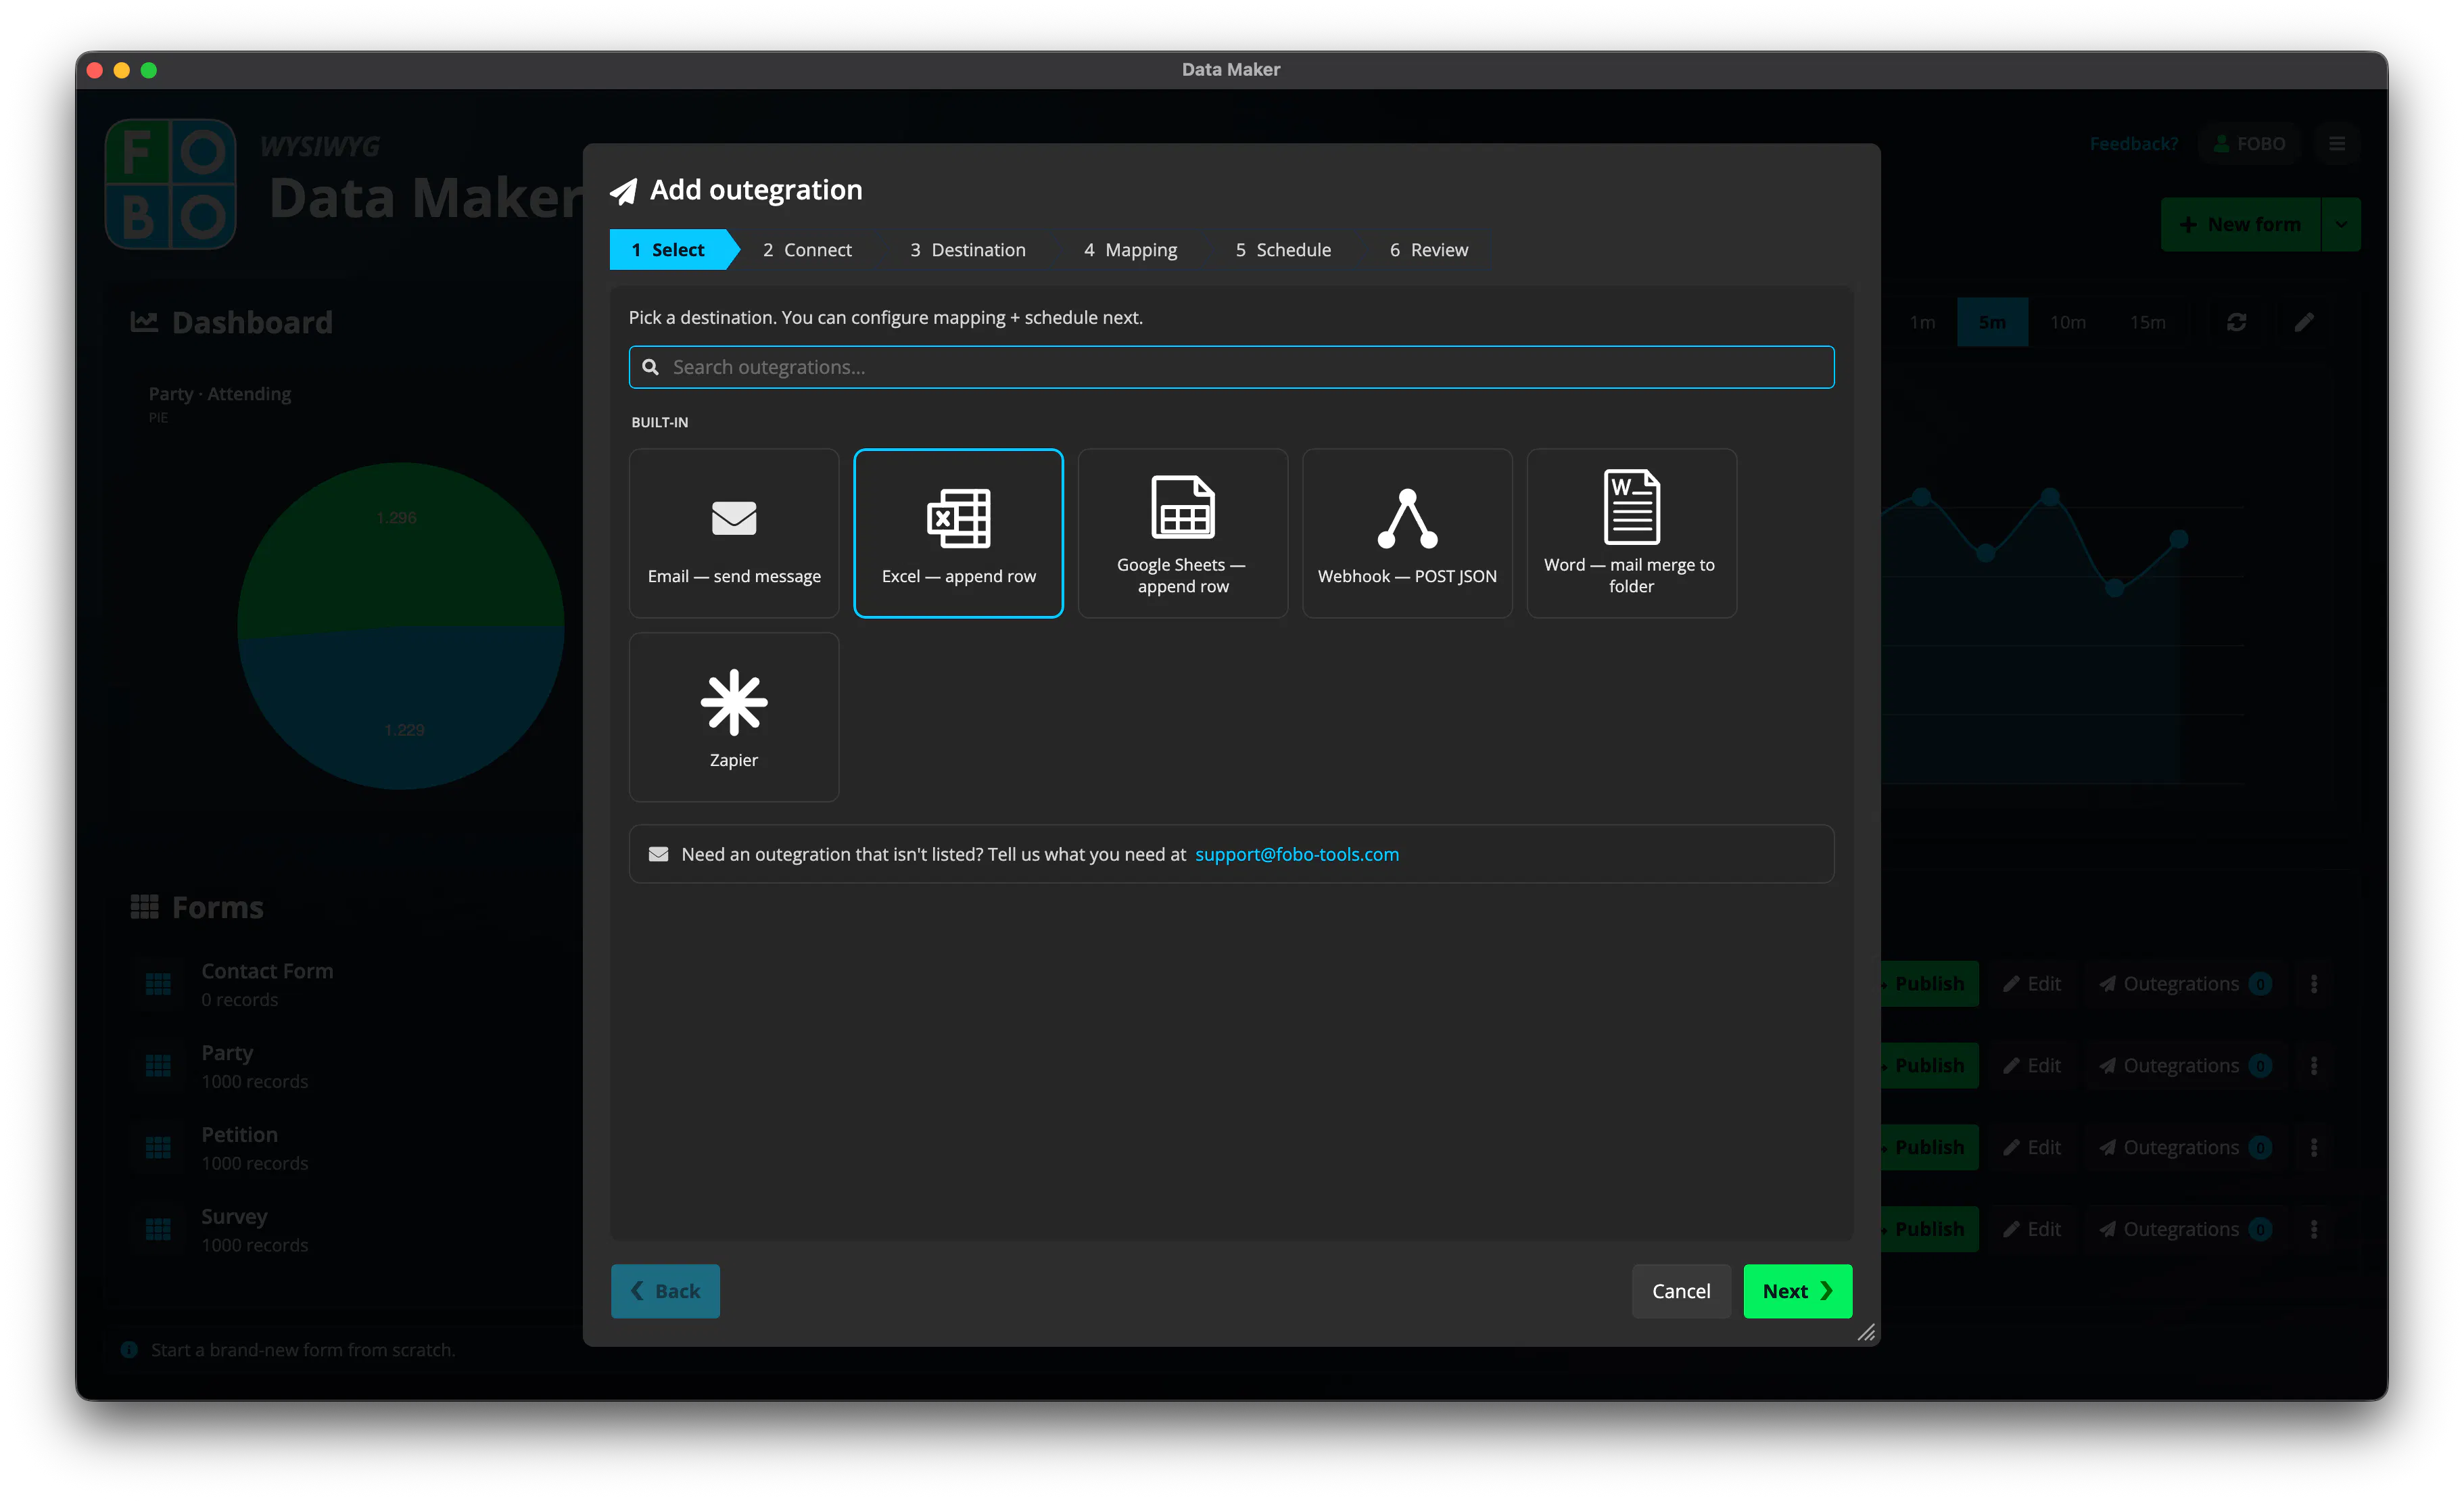This screenshot has width=2464, height=1501.
Task: Click the Contact Form grid icon
Action: [x=158, y=984]
